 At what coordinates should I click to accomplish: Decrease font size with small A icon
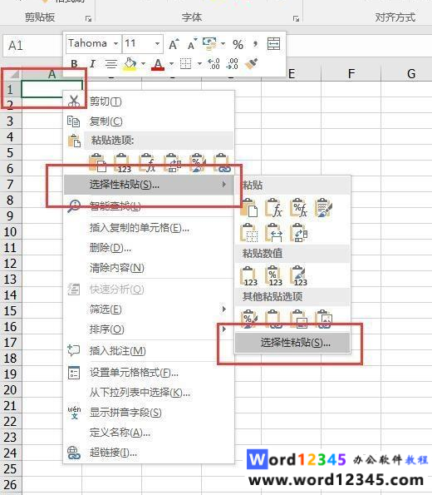(x=193, y=44)
